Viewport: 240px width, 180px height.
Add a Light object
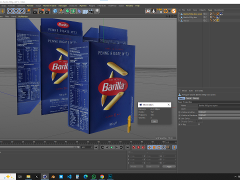97,11
